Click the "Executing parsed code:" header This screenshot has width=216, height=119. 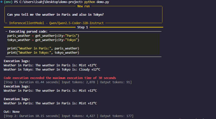28,32
